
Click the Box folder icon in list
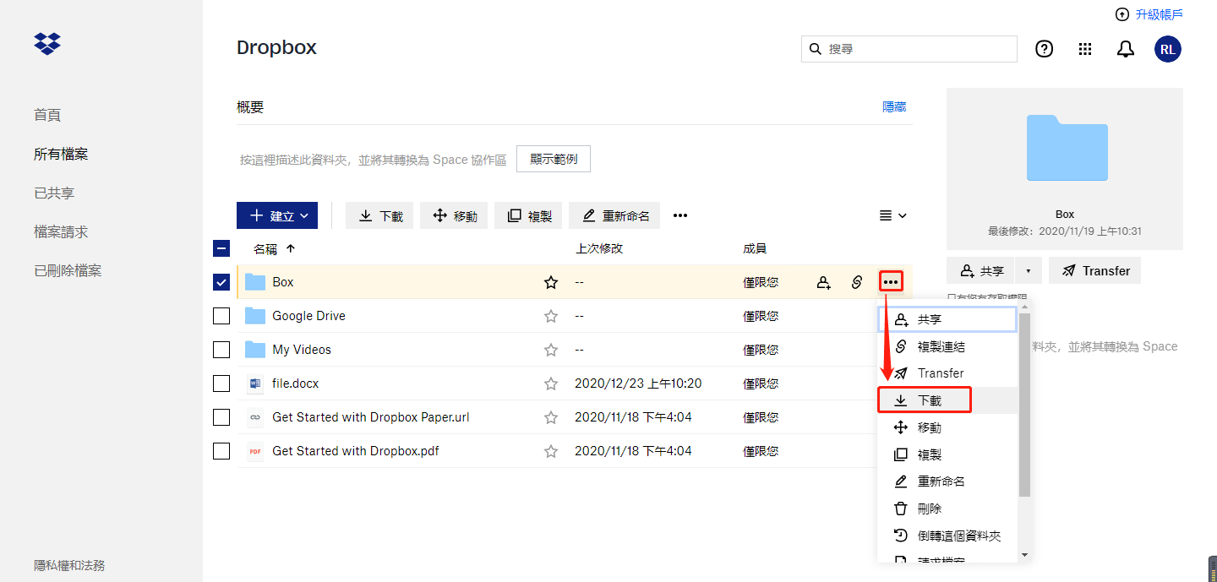pyautogui.click(x=255, y=282)
